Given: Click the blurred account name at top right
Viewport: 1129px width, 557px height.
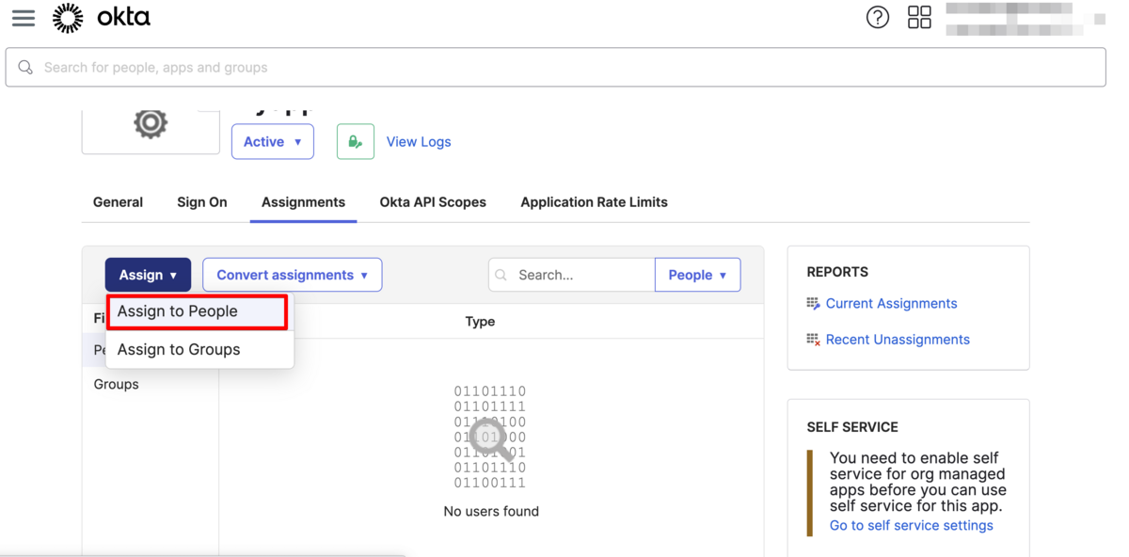Looking at the screenshot, I should click(x=1025, y=19).
